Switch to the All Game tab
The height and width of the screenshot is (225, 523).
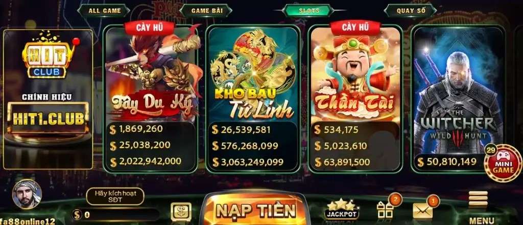(x=104, y=11)
